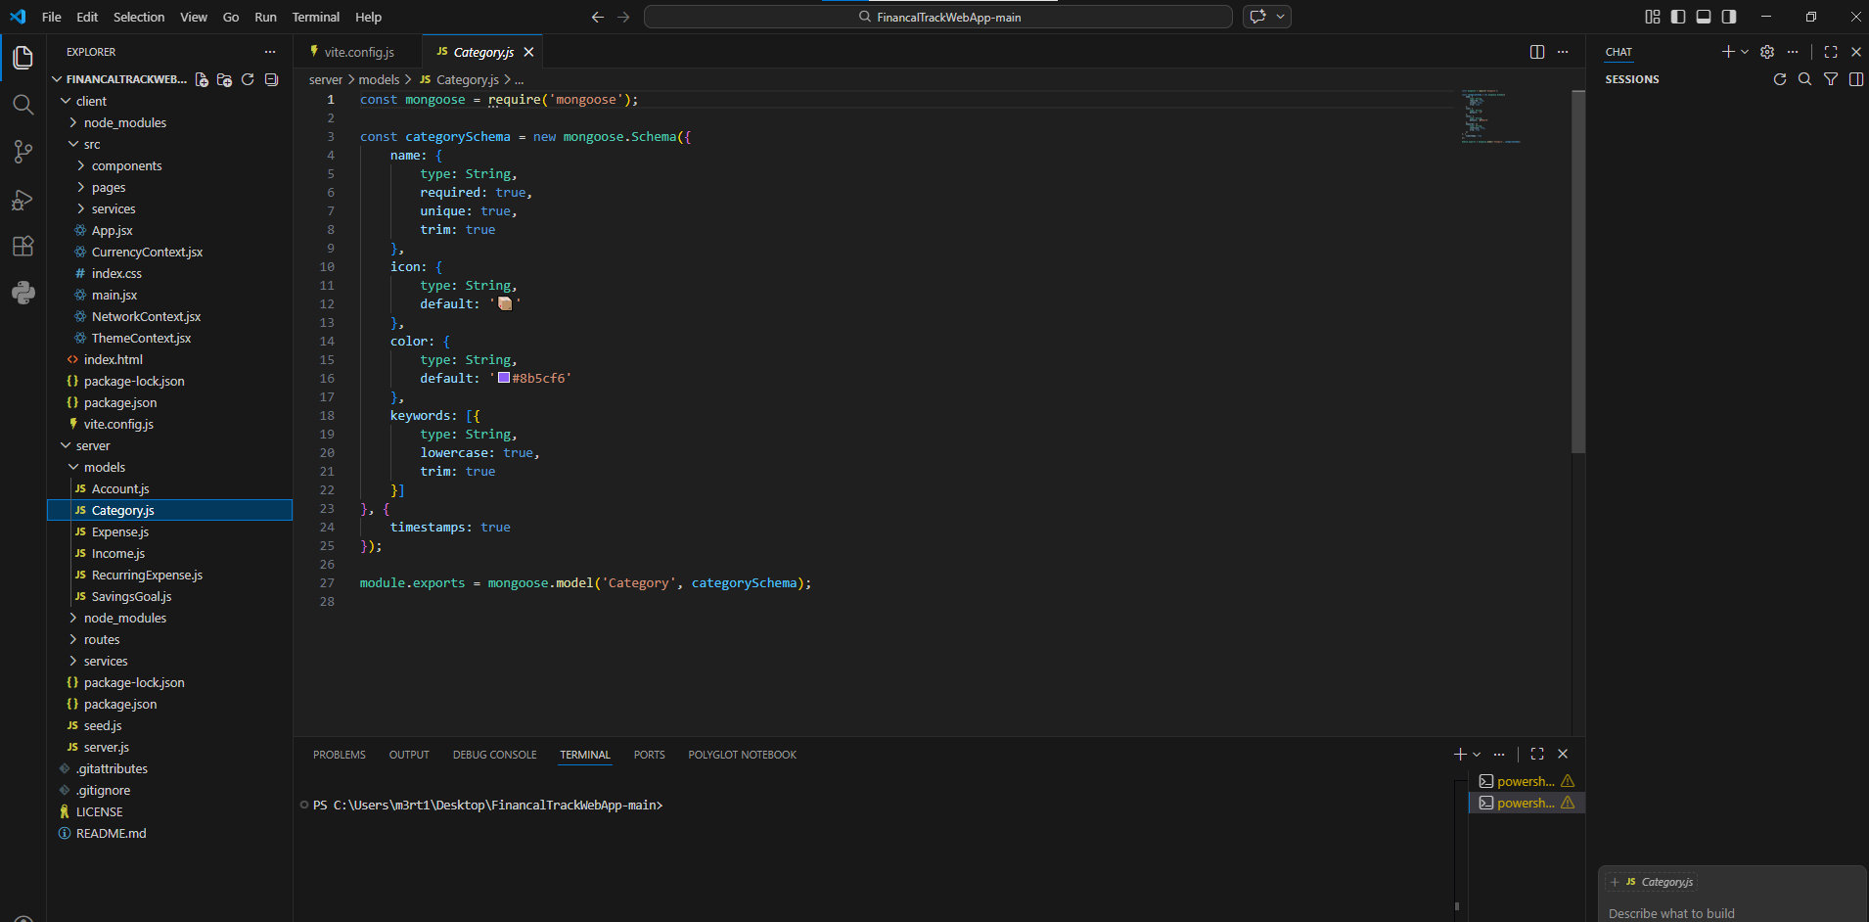Toggle the secondary sidebar visibility
This screenshot has height=922, width=1869.
coord(1729,17)
